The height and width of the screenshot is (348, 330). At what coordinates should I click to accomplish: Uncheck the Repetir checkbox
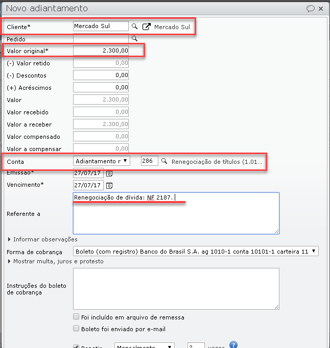point(76,346)
